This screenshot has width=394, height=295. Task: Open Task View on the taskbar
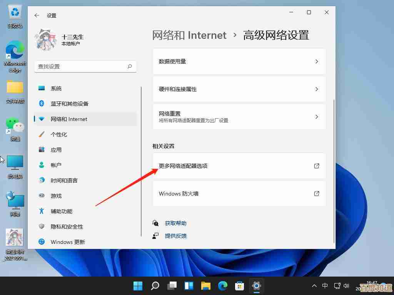coord(172,286)
